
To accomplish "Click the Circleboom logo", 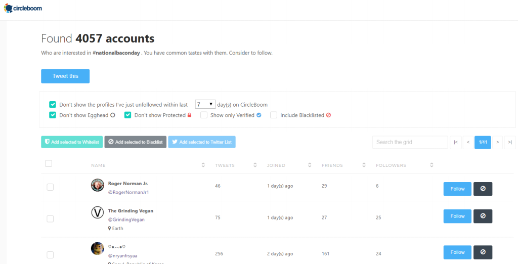I will point(23,8).
